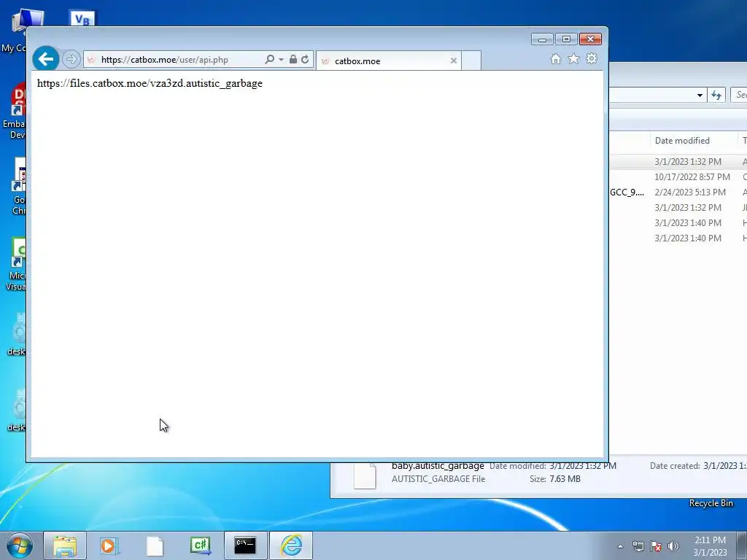Select the Google Chrome desktop shortcut
Viewport: 747px width, 560px height.
17,187
